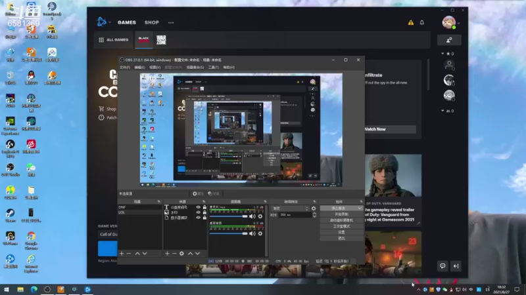The image size is (526, 295).
Task: Open the more options ellipsis in Battle.net header
Action: click(x=171, y=23)
